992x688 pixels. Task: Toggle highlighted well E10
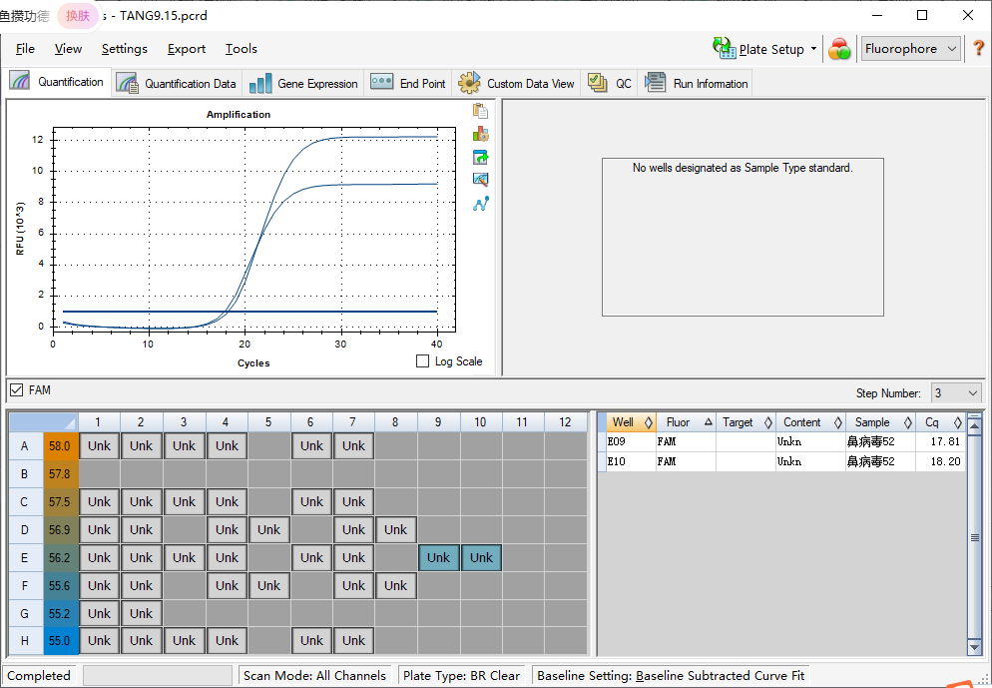pos(481,557)
